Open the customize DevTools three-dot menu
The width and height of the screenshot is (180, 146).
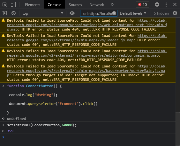click(x=166, y=4)
